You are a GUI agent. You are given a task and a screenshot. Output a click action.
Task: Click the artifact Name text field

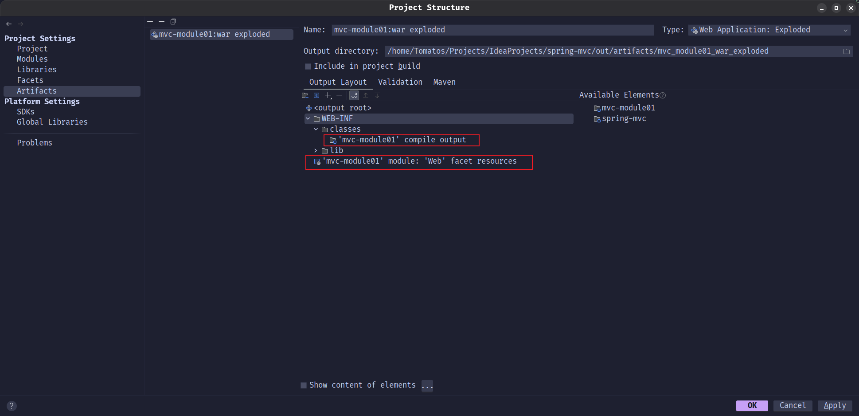492,30
